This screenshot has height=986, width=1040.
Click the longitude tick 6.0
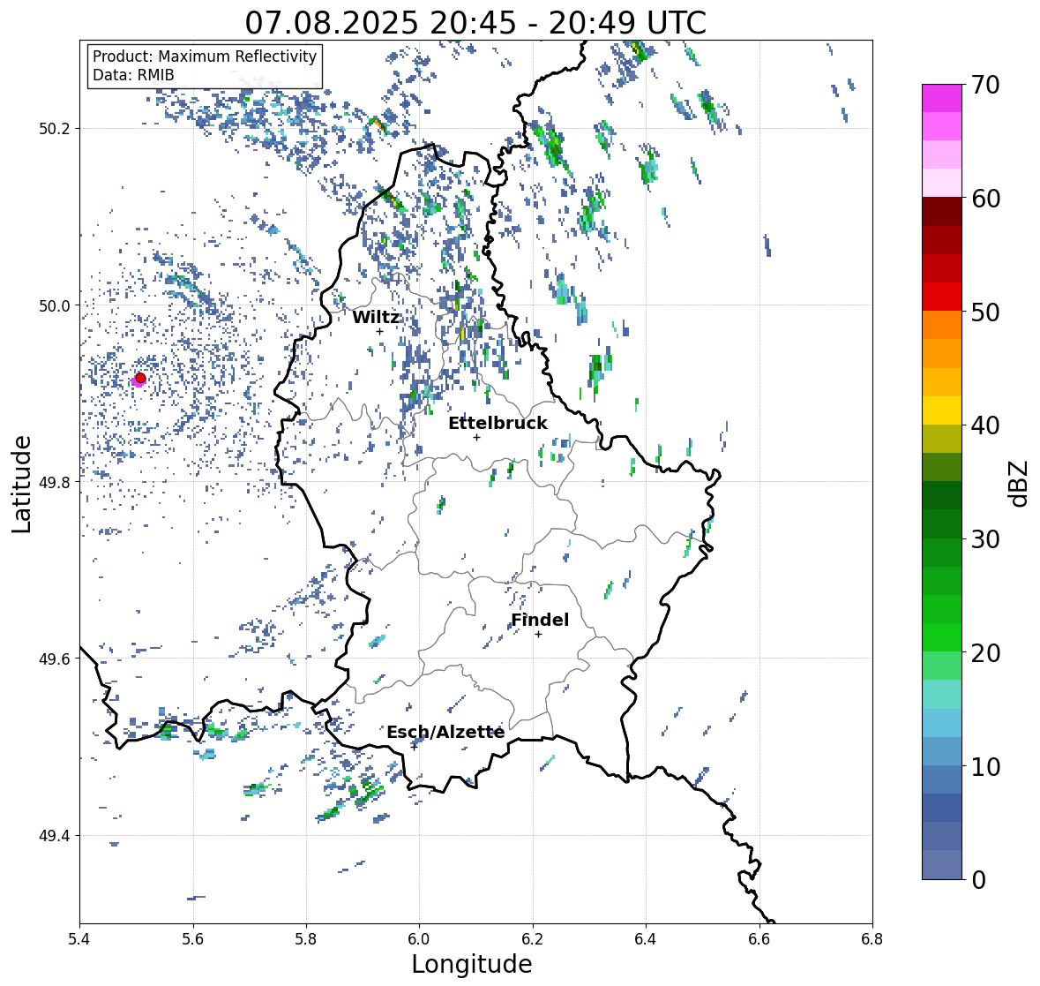tap(419, 939)
